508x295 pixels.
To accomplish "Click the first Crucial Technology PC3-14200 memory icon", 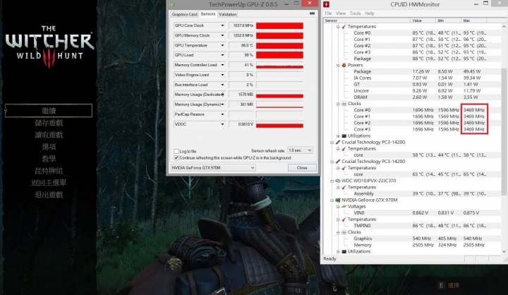I will 337,142.
